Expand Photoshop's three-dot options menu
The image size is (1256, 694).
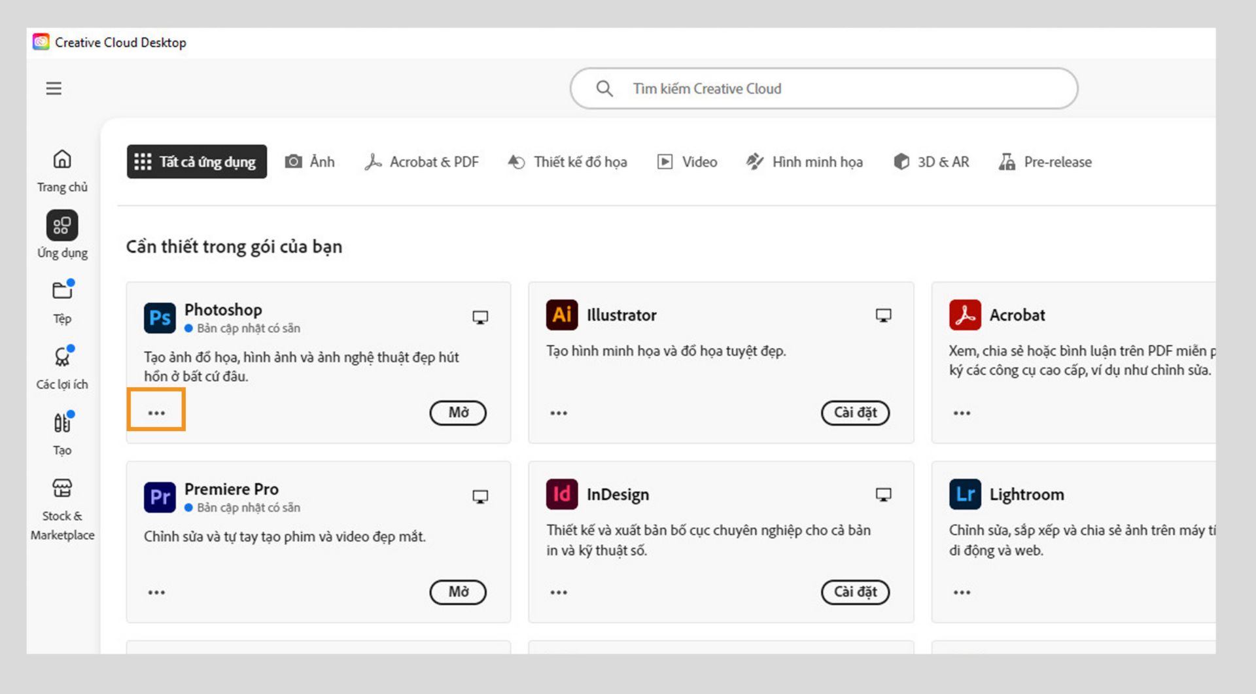[156, 413]
